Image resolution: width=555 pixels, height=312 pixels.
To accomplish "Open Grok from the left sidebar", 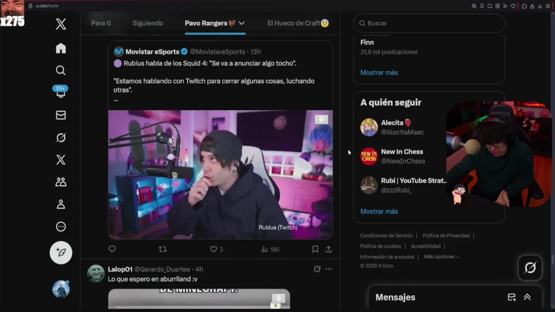I will (61, 138).
